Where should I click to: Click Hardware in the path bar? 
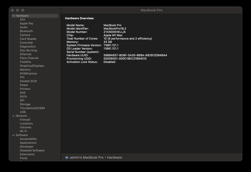pyautogui.click(x=114, y=158)
